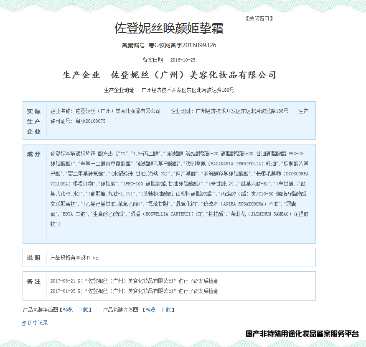Click 下载 for 产品包装立体图
The height and width of the screenshot is (347, 366).
[x=166, y=310]
